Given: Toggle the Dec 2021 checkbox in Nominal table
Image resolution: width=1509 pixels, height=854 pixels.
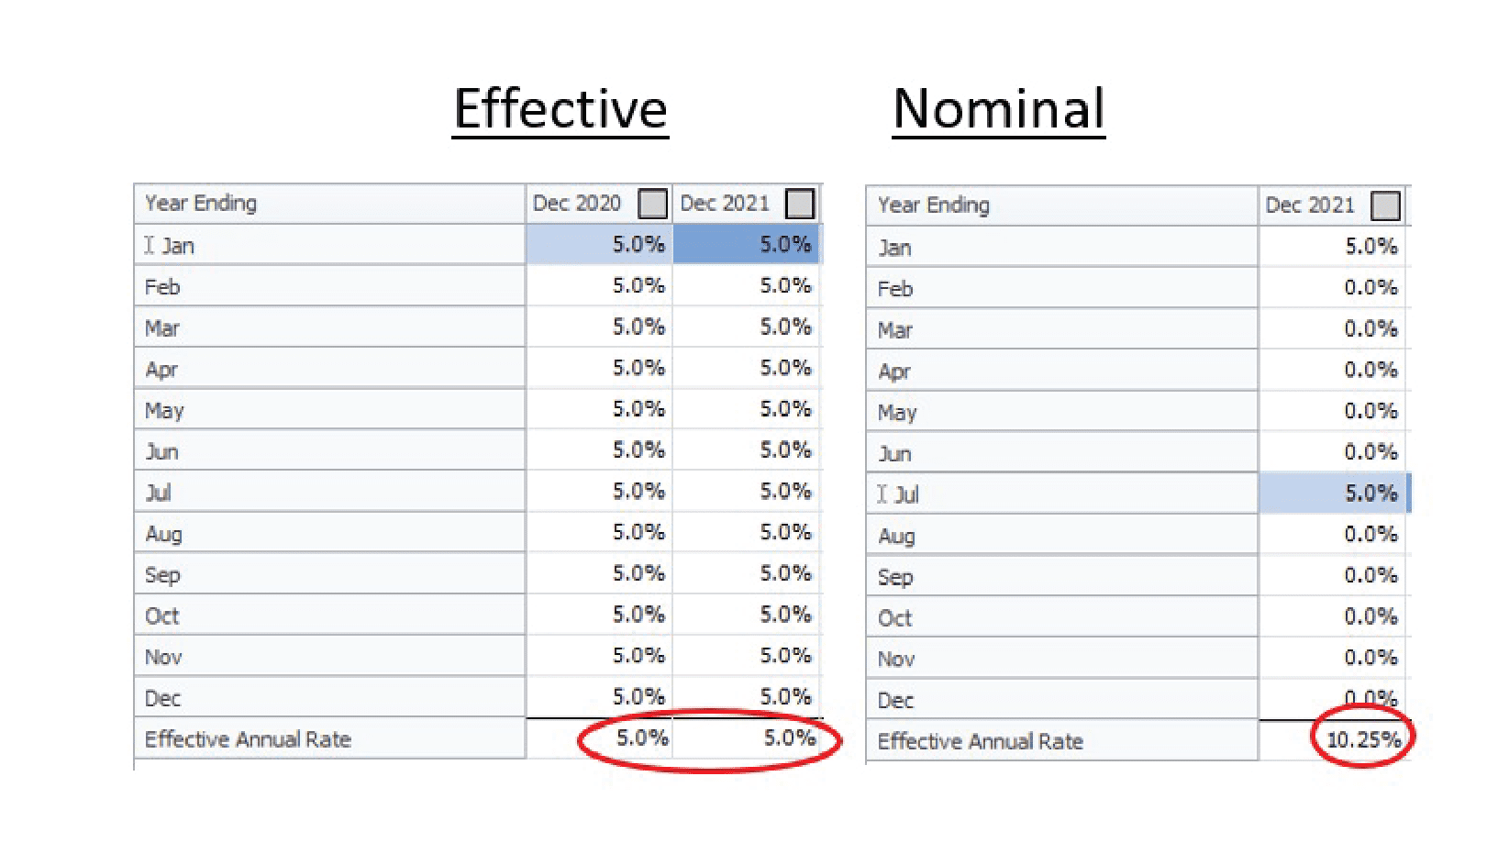Looking at the screenshot, I should [x=1385, y=205].
